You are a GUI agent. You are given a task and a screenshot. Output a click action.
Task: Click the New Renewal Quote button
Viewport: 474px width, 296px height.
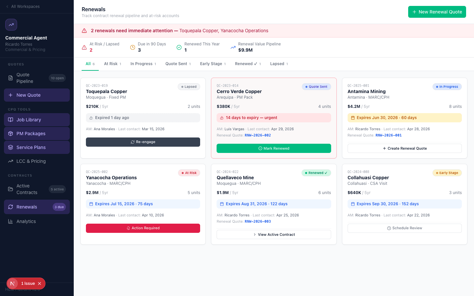coord(437,12)
